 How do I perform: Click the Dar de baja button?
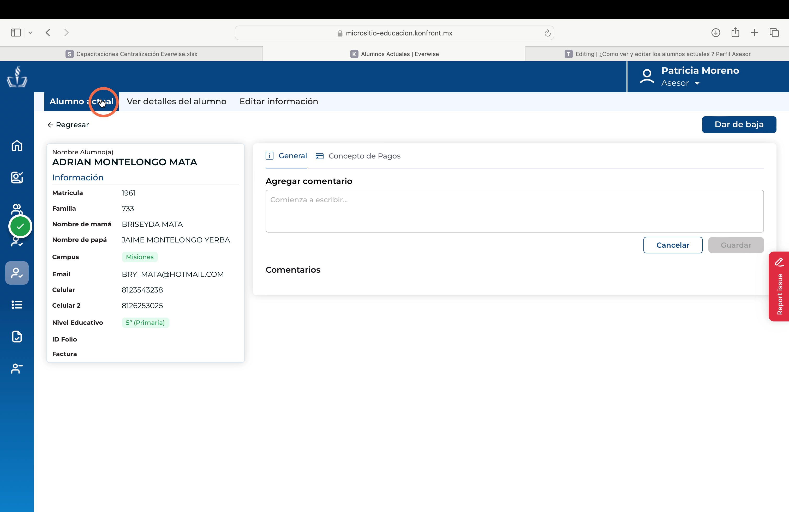pos(739,125)
